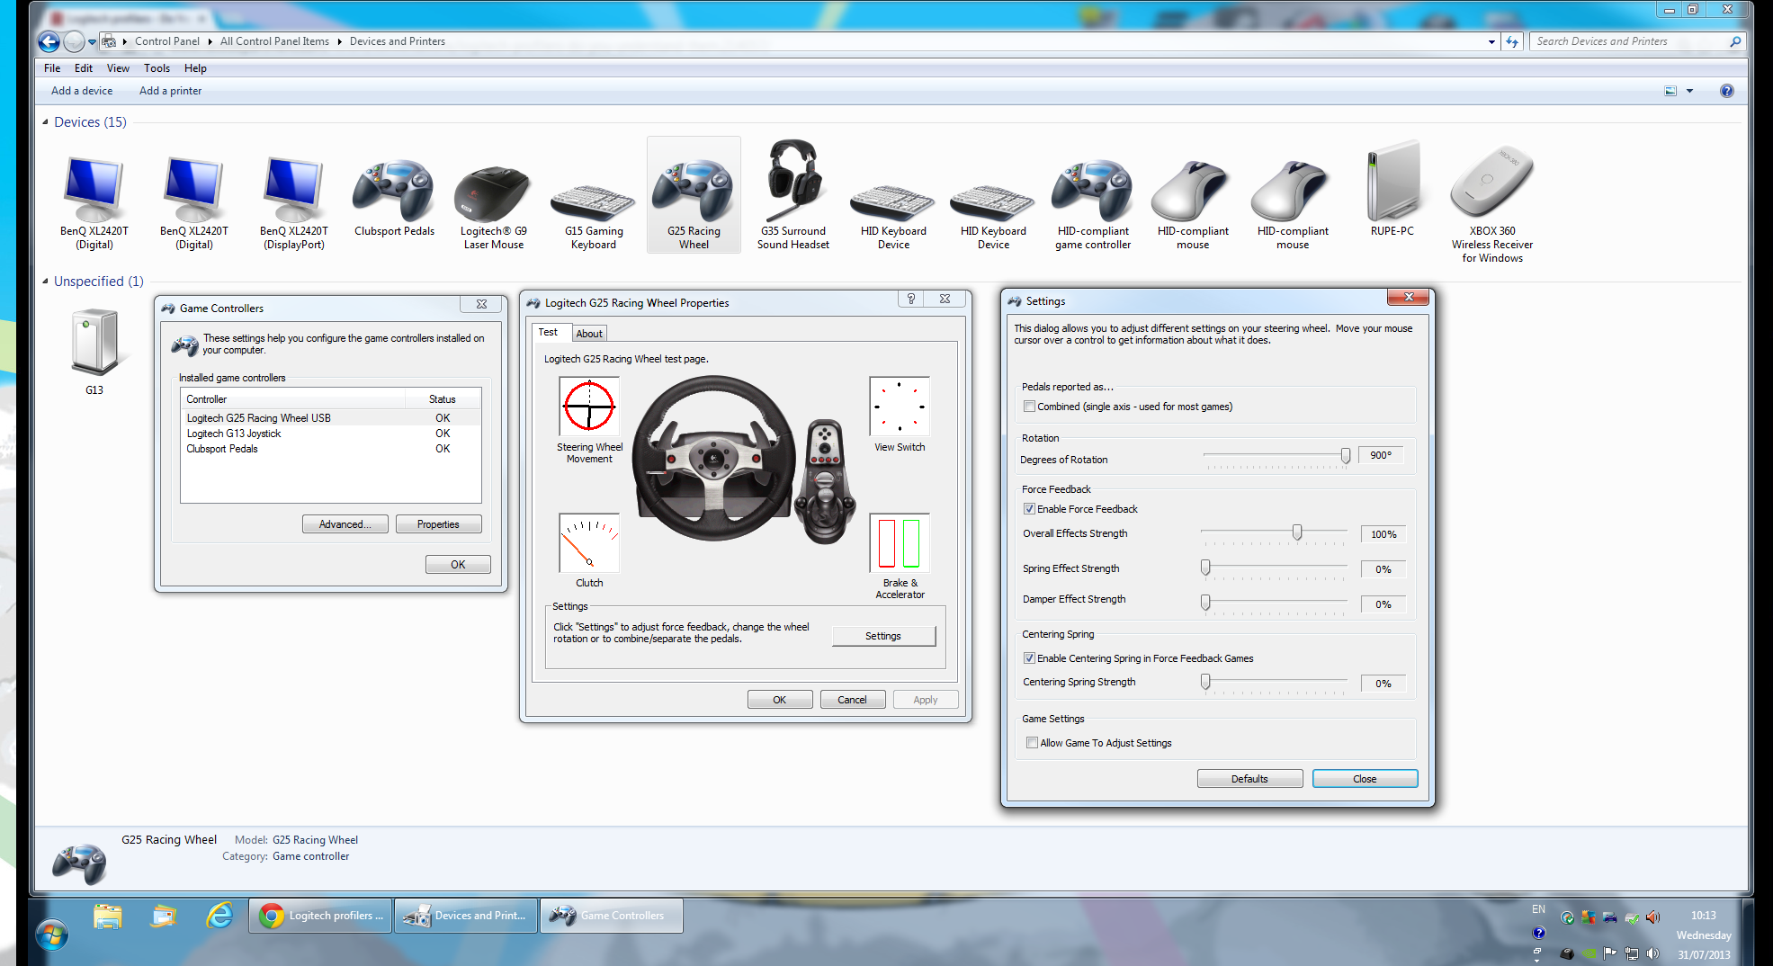Screen dimensions: 1773x966
Task: Click the G25 wheel and shifter image
Action: 743,461
